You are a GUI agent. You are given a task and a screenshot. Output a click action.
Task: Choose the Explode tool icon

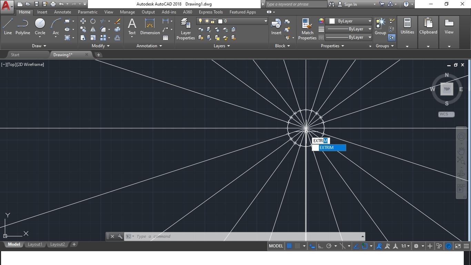[117, 29]
